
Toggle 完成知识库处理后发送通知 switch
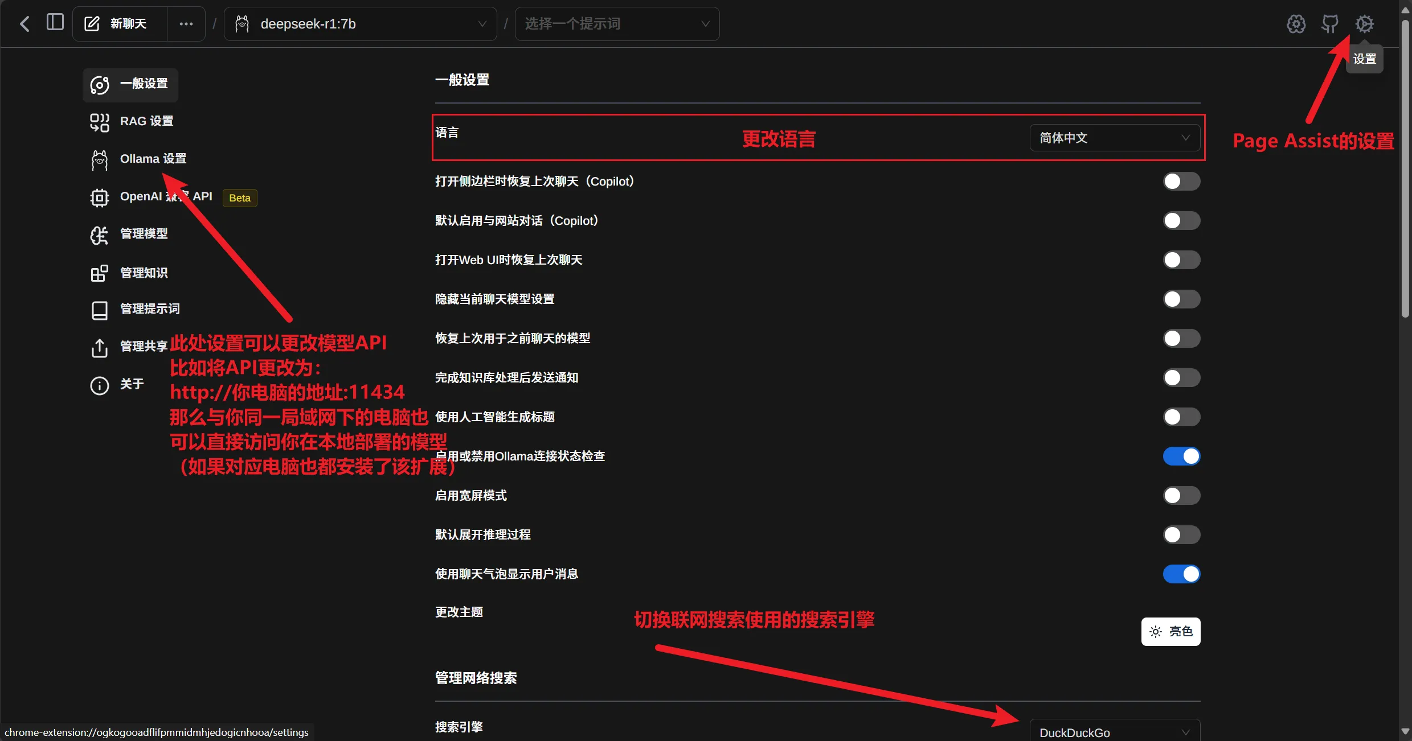tap(1181, 377)
